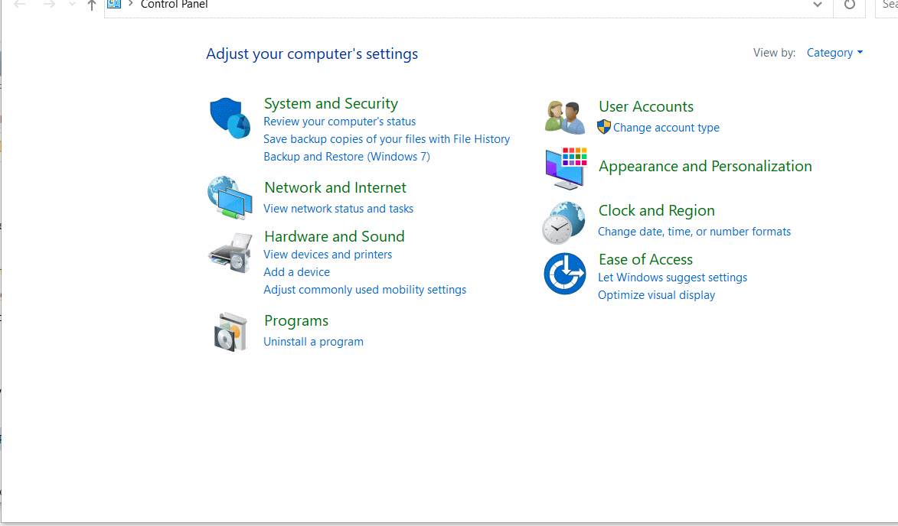
Task: Click the Control Panel icon in address bar
Action: coord(115,4)
